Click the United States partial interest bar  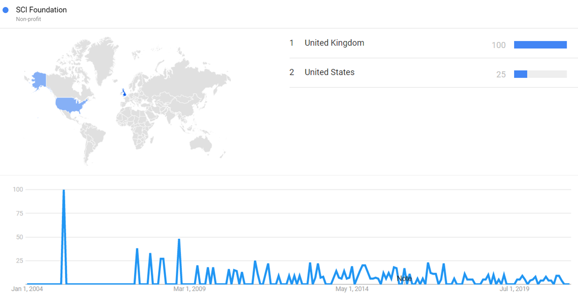[521, 74]
